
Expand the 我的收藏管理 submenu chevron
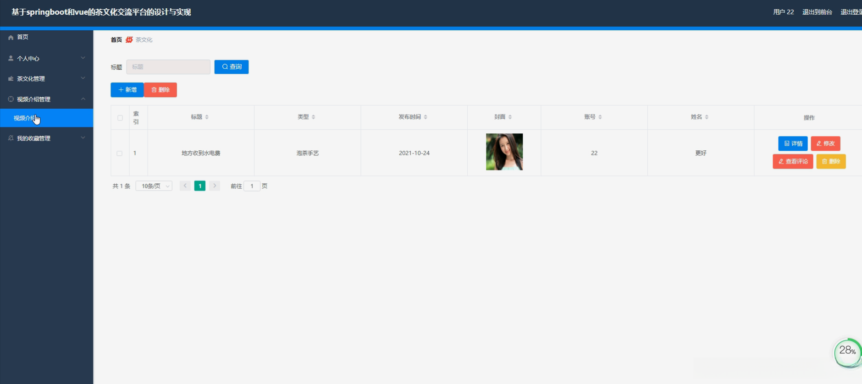coord(83,137)
